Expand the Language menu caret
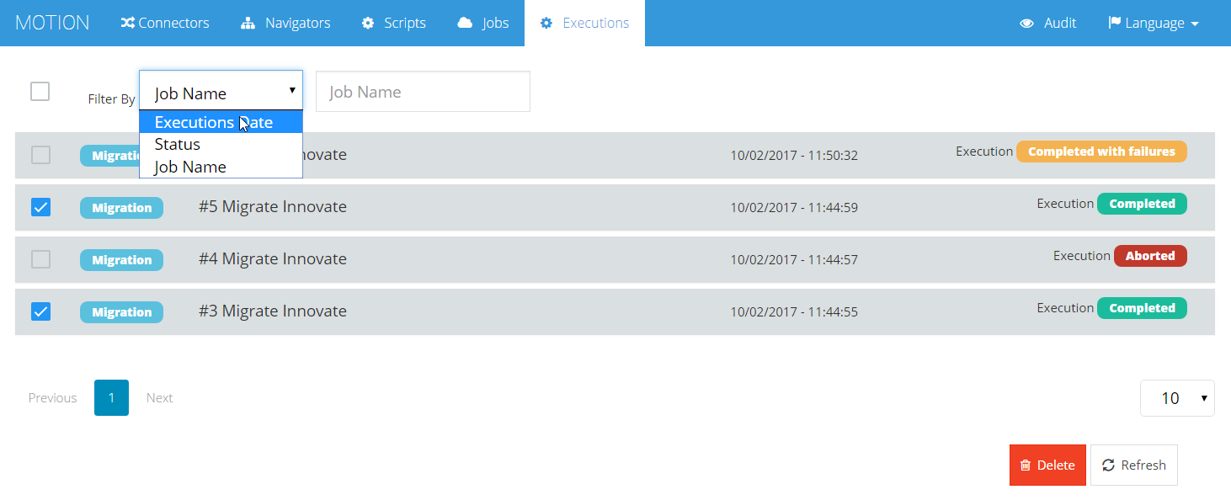 point(1195,24)
